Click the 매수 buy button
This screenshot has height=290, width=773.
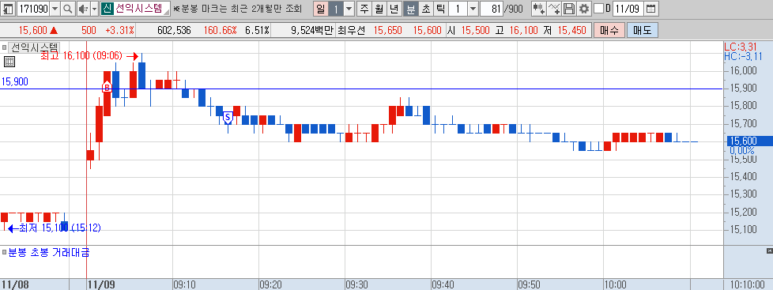click(x=609, y=30)
